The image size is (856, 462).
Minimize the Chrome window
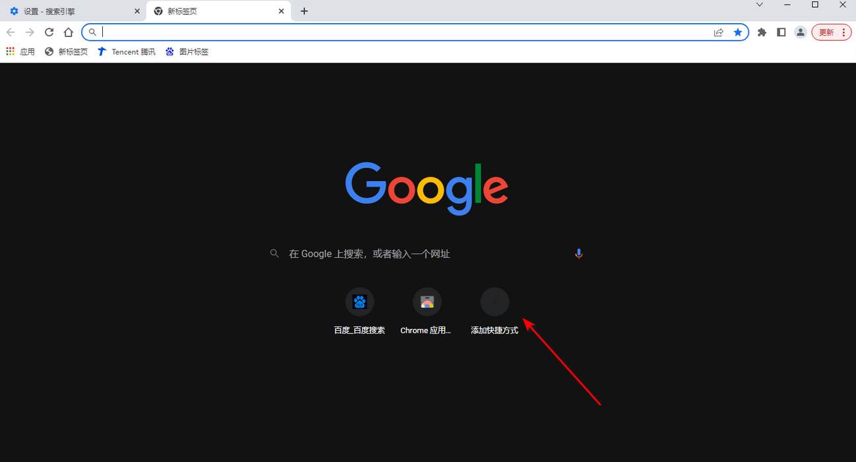click(787, 5)
